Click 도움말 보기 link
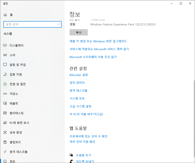Viewport: 195px width, 163px height. coord(83,155)
